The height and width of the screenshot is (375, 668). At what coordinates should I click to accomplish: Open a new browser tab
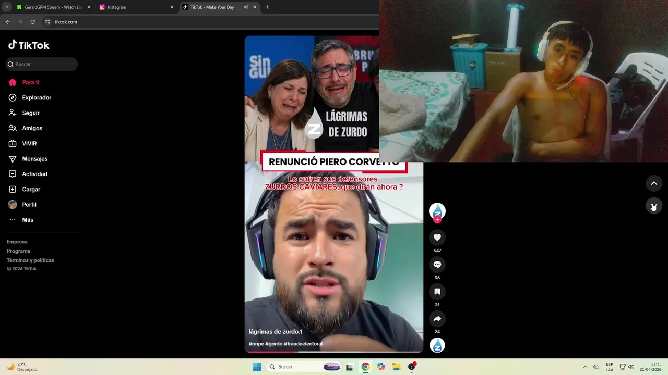point(267,7)
